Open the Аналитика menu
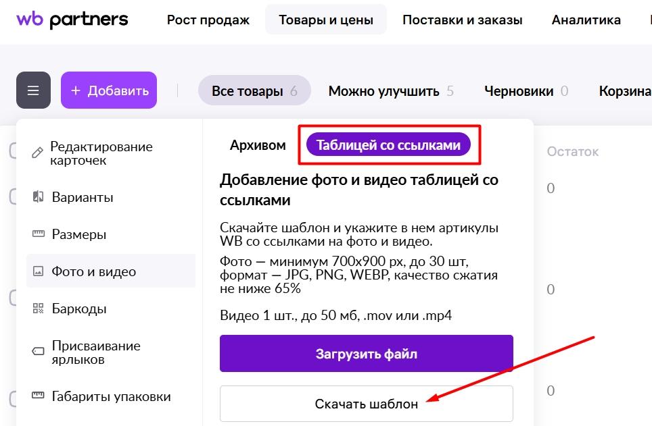 pyautogui.click(x=586, y=20)
